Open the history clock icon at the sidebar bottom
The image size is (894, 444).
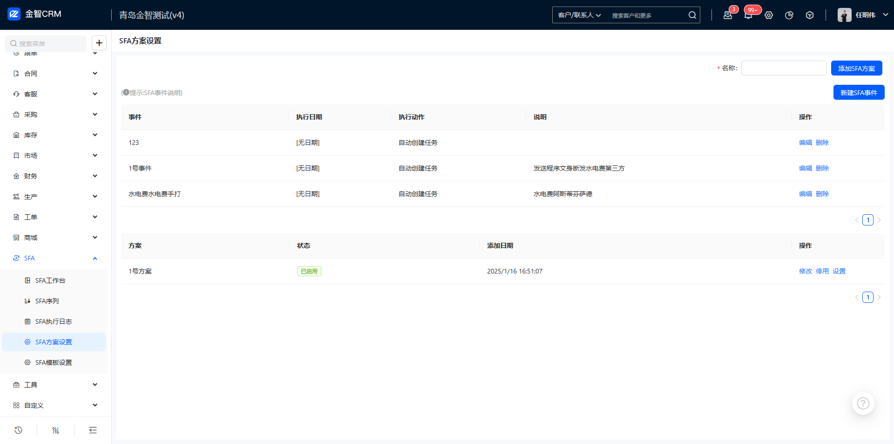(18, 430)
